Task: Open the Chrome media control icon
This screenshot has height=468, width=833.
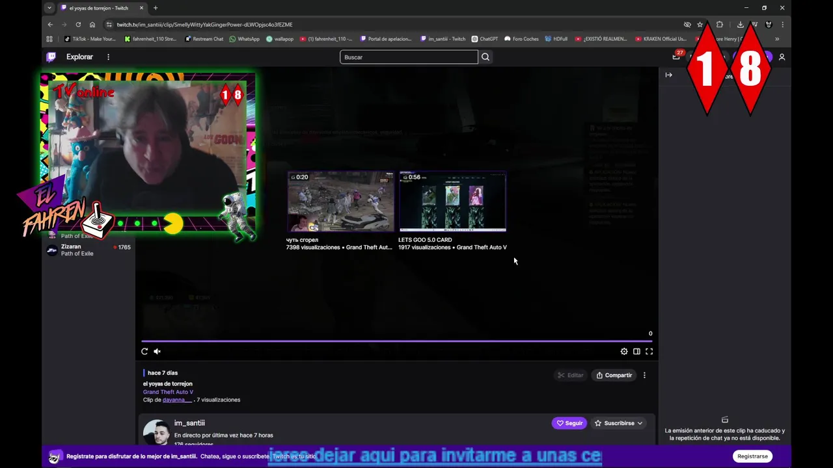Action: (x=754, y=25)
